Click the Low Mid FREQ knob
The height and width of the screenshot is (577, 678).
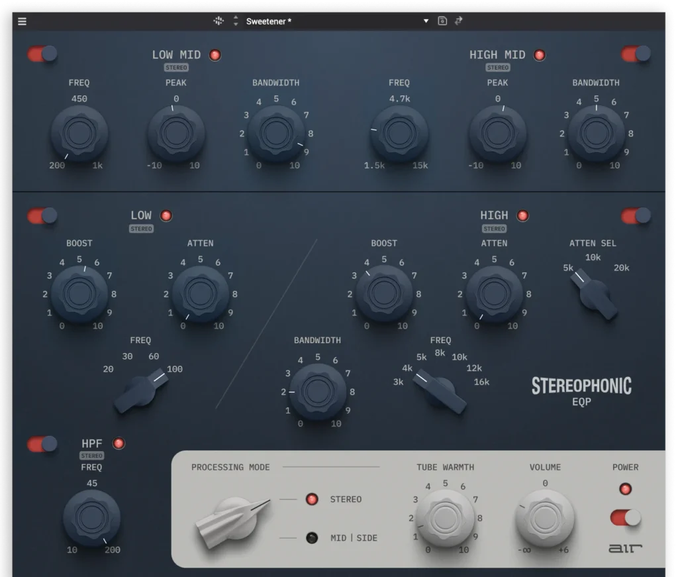click(79, 134)
